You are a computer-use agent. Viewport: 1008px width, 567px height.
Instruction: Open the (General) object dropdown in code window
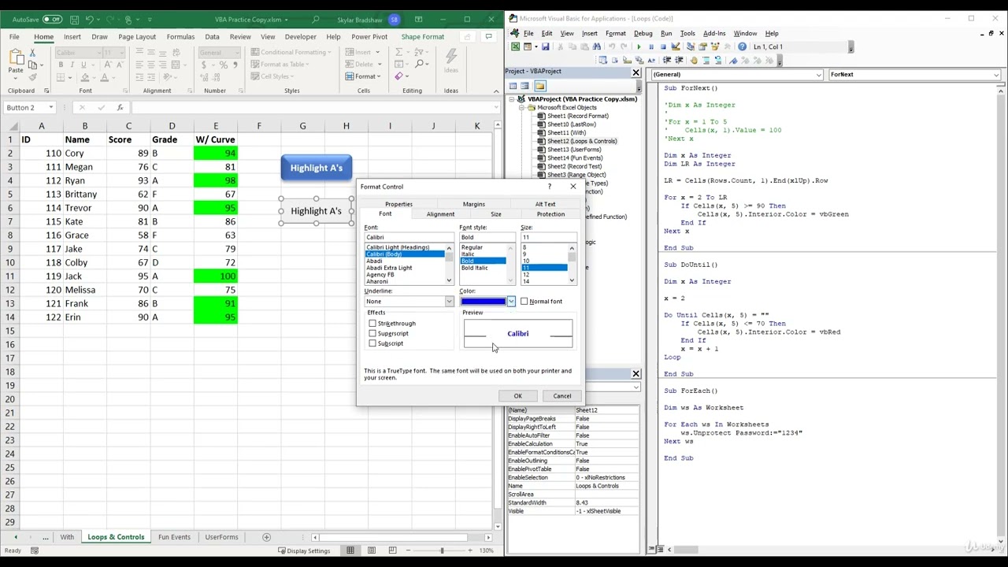(x=819, y=75)
